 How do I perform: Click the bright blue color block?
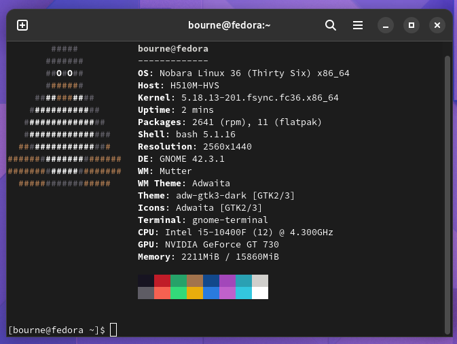pos(211,293)
